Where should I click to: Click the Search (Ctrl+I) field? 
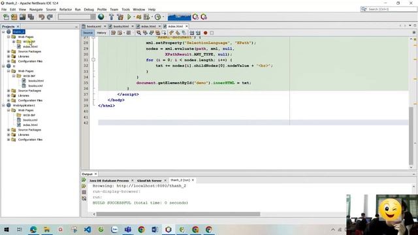pyautogui.click(x=389, y=9)
